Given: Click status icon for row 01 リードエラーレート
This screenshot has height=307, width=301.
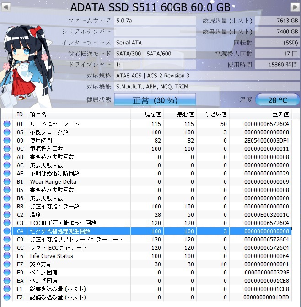Looking at the screenshot, I should [x=7, y=124].
